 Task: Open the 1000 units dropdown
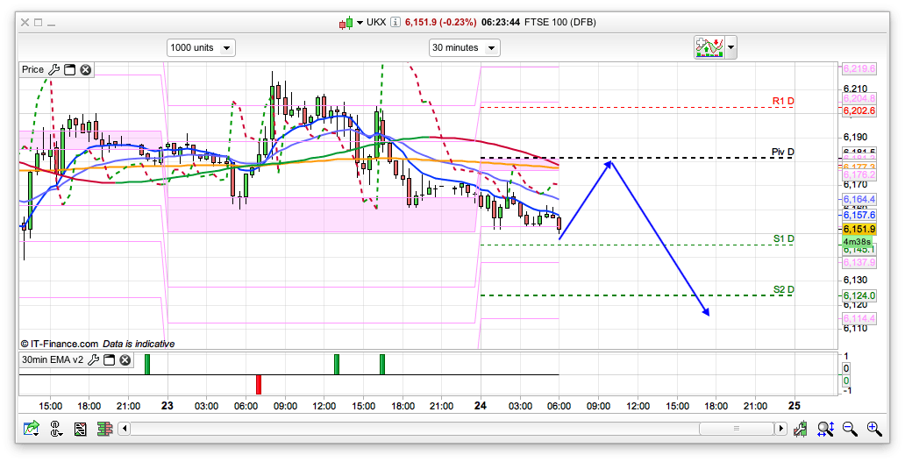(201, 47)
